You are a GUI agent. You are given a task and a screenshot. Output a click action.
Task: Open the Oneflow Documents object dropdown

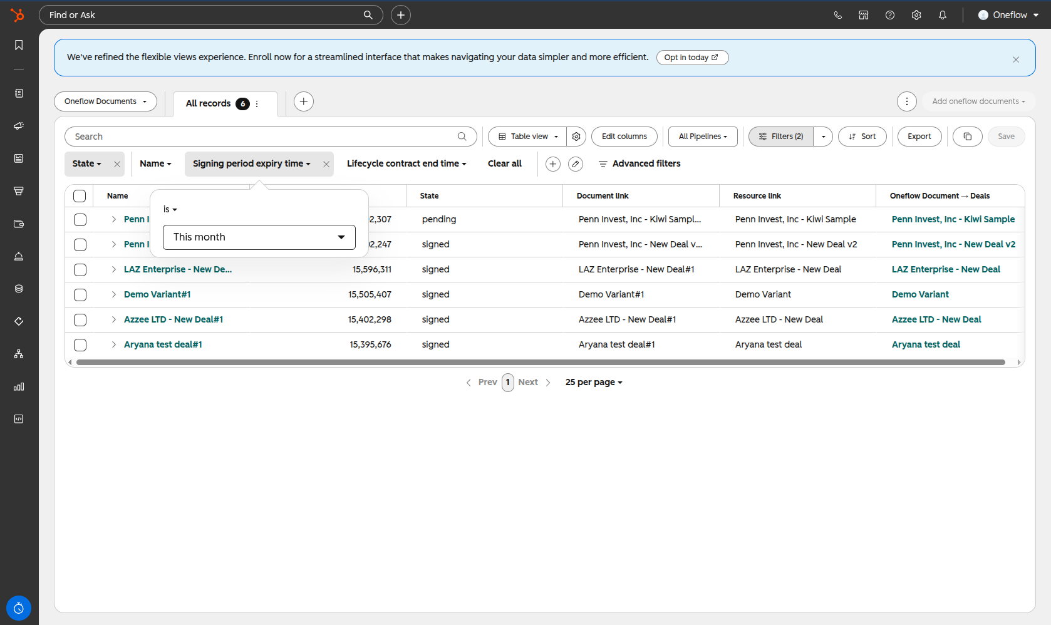pos(106,101)
